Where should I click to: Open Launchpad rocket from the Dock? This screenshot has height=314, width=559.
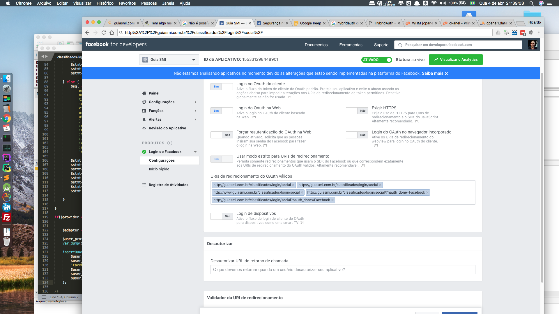coord(6,89)
